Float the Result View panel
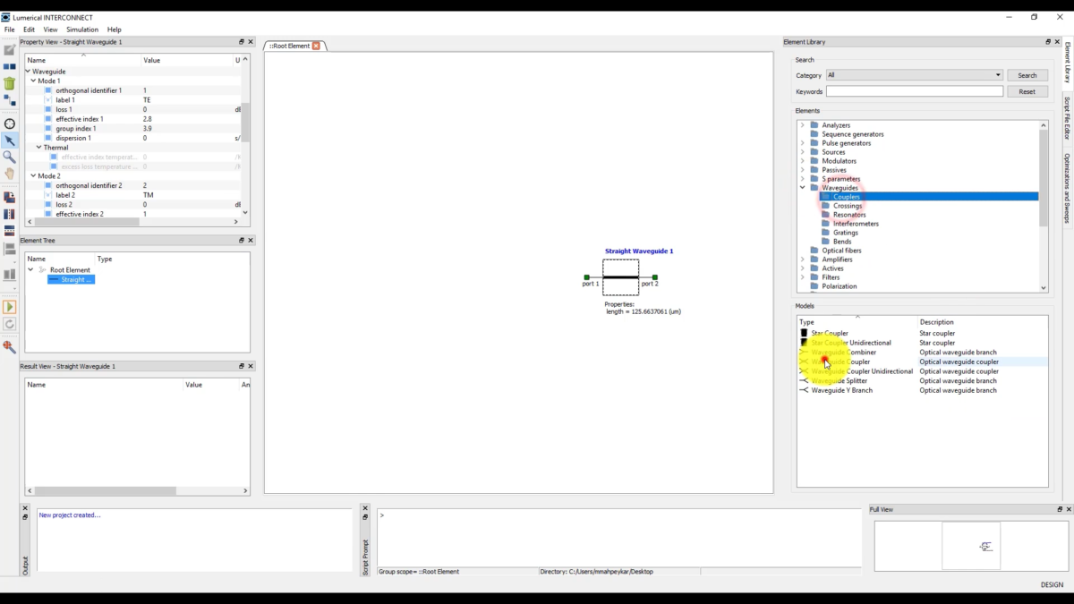This screenshot has height=604, width=1074. pos(241,366)
